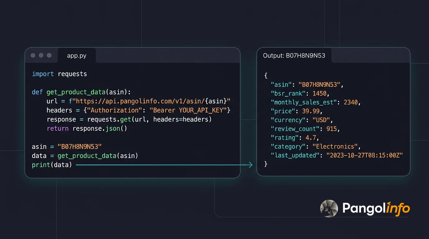The height and width of the screenshot is (239, 429).
Task: Select the Output: B07H8N9N53 tab
Action: click(294, 56)
